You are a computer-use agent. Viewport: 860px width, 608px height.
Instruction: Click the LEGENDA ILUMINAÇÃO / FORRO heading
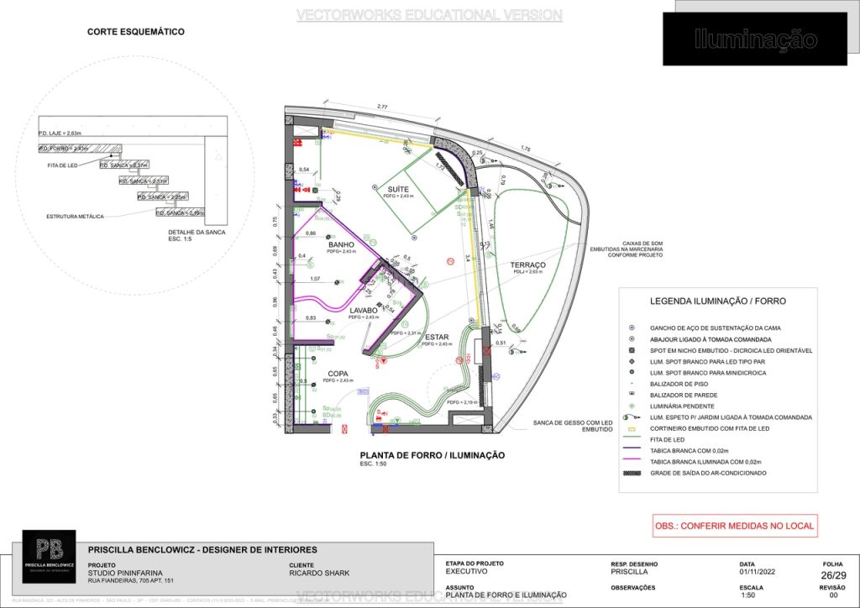click(718, 301)
